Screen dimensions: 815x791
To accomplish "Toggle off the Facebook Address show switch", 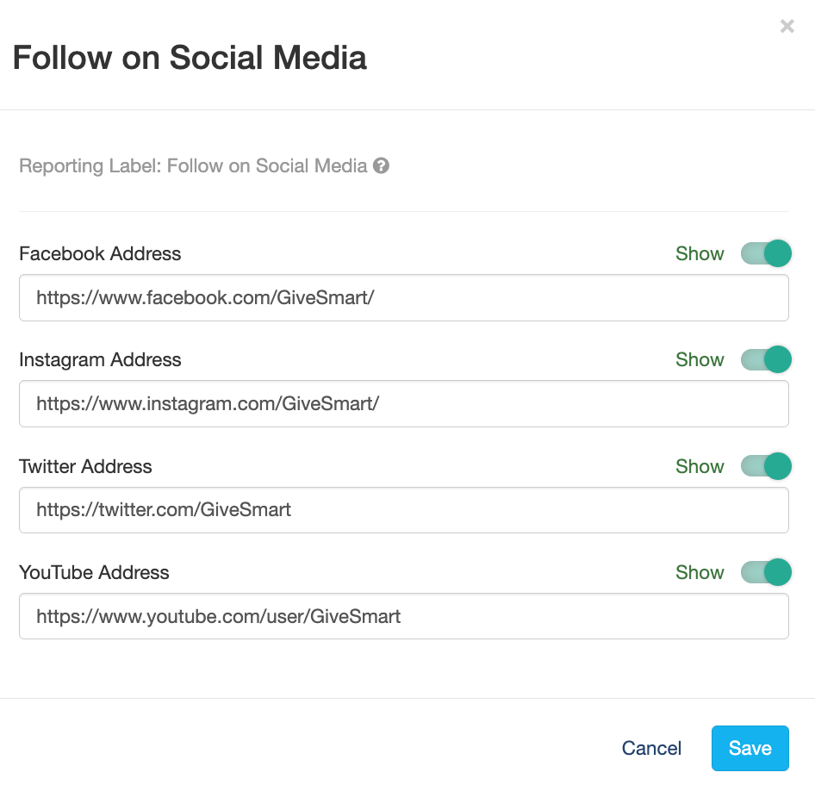I will pos(765,253).
